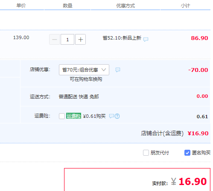Click the 单价 column header
The width and height of the screenshot is (213, 191).
(x=21, y=6)
